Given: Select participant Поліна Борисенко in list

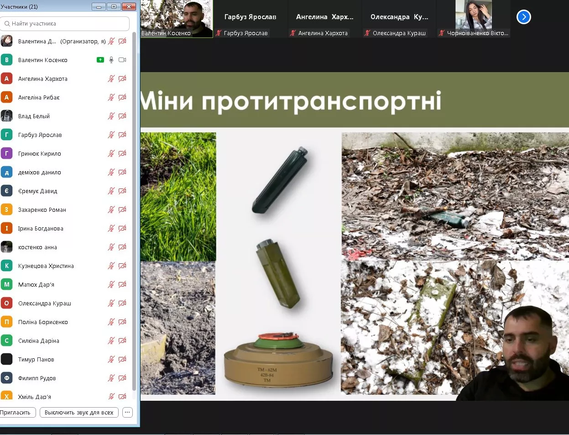Looking at the screenshot, I should 43,322.
